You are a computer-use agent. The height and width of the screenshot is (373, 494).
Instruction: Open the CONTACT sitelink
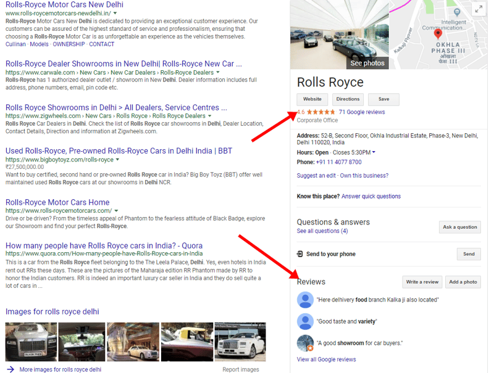point(101,44)
